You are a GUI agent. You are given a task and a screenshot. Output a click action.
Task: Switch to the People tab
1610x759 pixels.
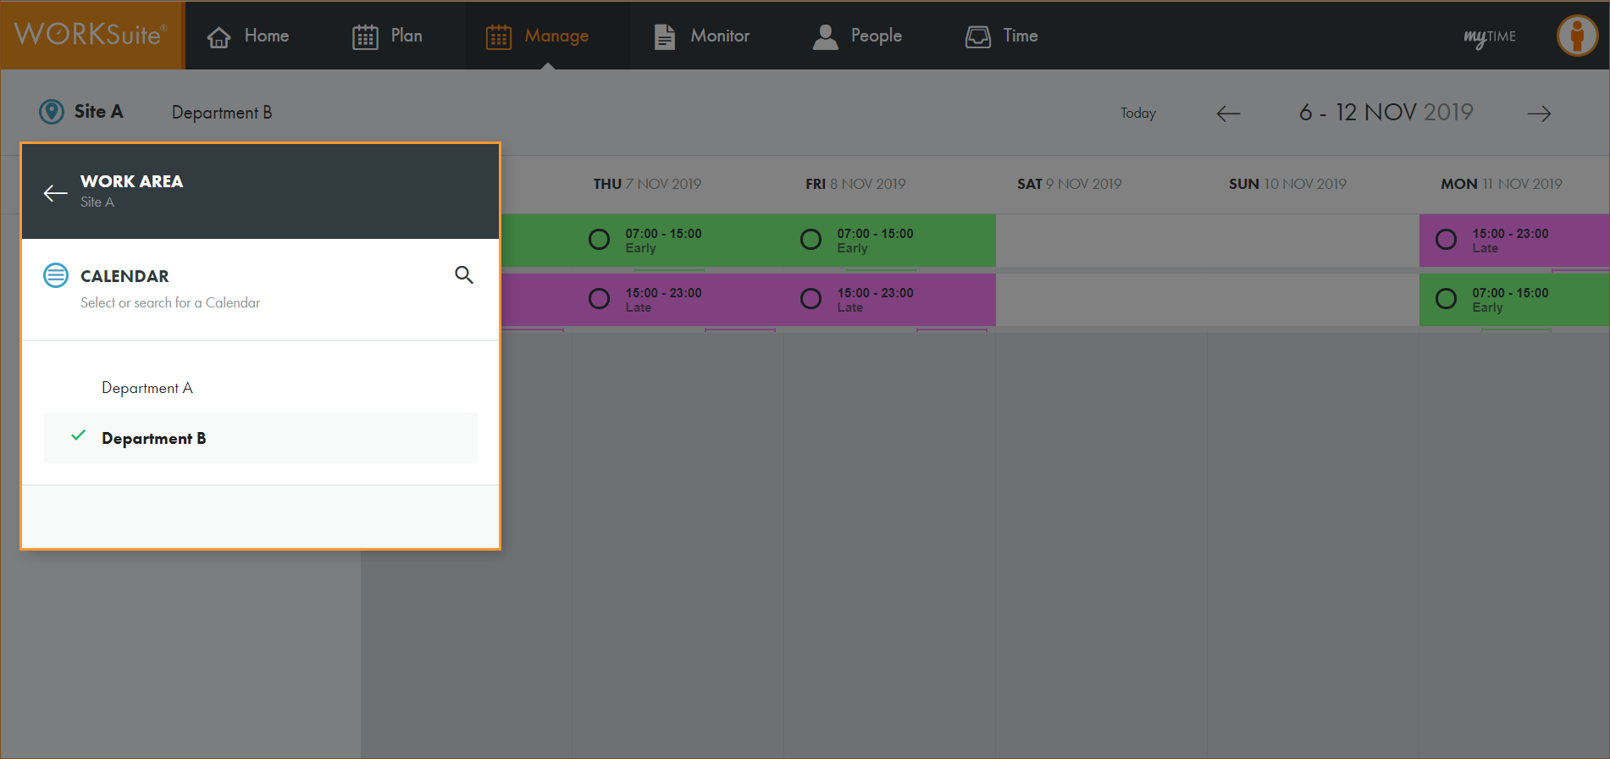tap(858, 36)
